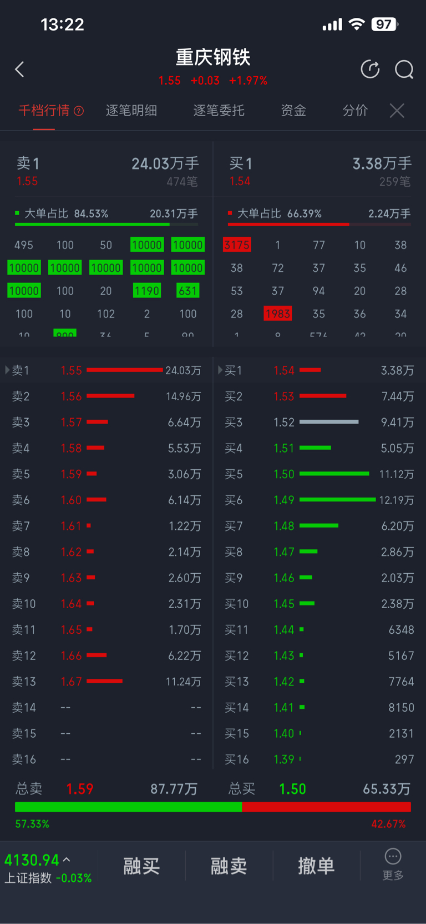Image resolution: width=426 pixels, height=924 pixels.
Task: Tap the 撤单 button
Action: pyautogui.click(x=316, y=866)
